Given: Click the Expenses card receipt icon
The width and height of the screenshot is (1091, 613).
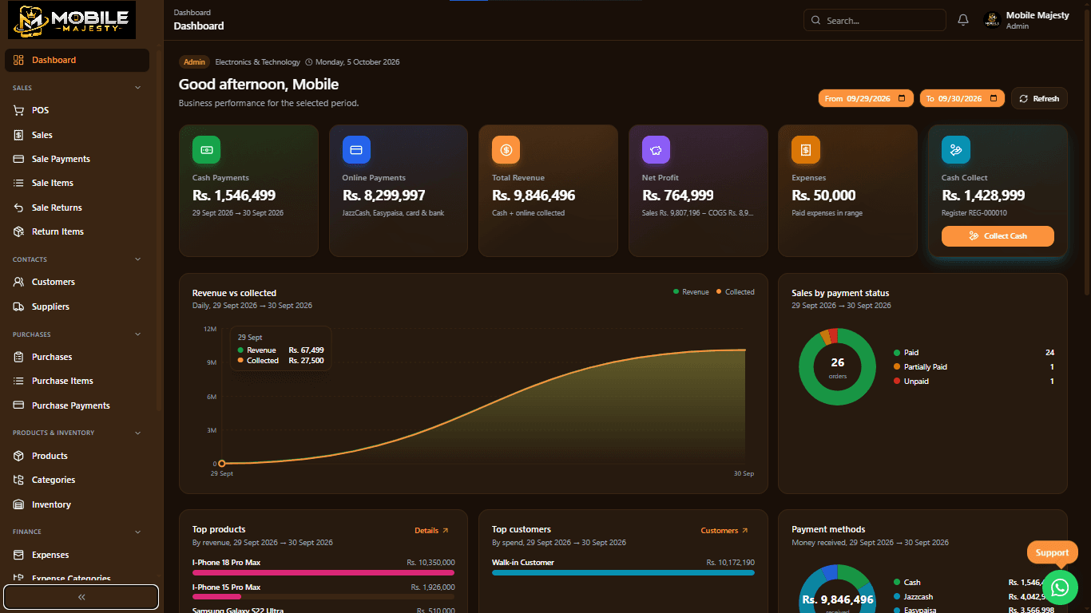Looking at the screenshot, I should click(x=805, y=150).
